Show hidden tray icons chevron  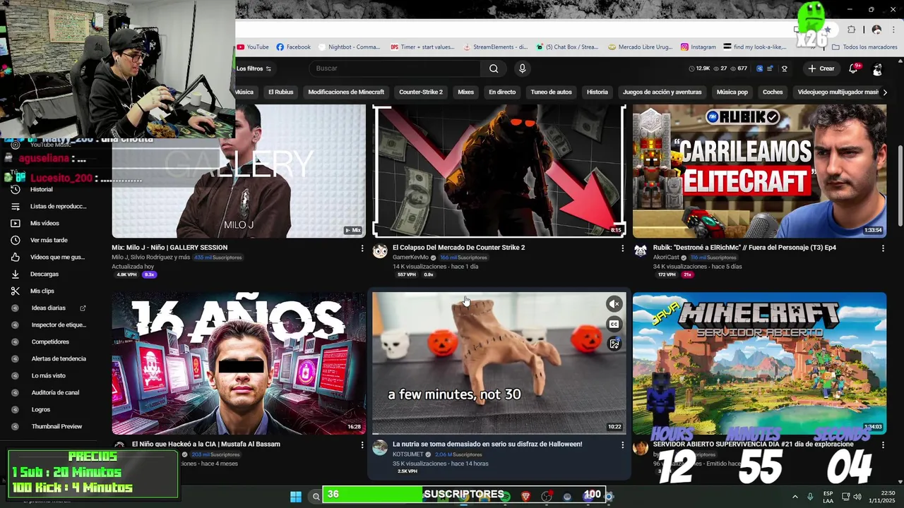(795, 497)
